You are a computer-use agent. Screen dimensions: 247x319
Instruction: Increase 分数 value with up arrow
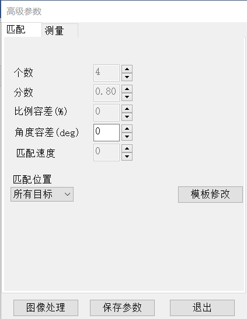pyautogui.click(x=127, y=89)
